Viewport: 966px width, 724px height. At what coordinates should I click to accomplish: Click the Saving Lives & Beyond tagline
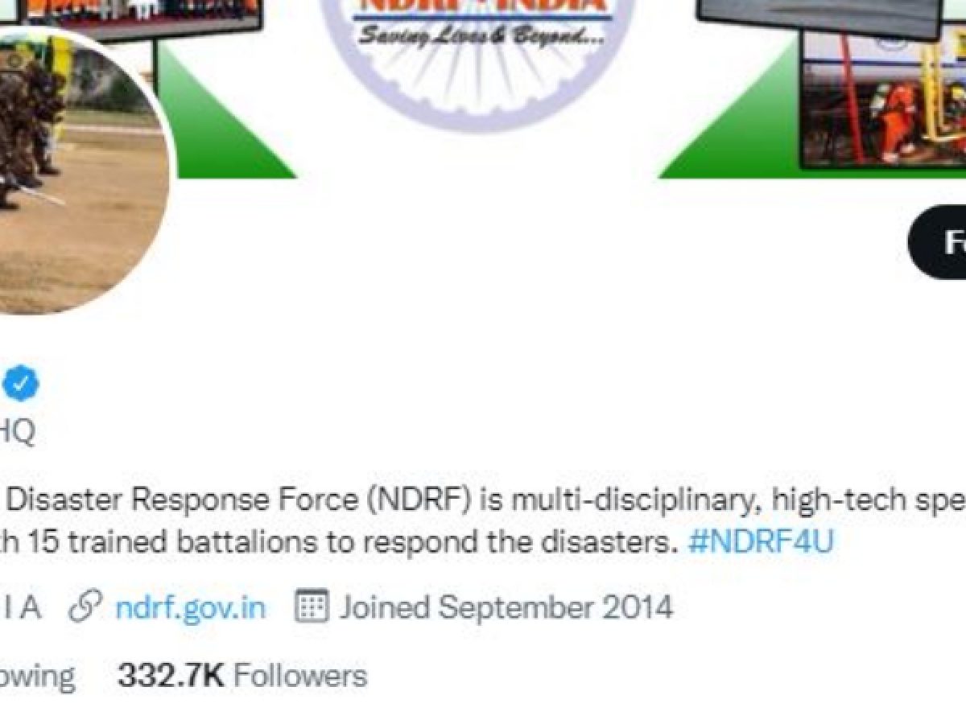pos(481,35)
